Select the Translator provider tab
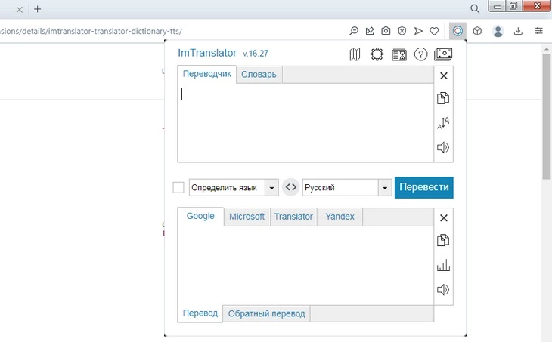The image size is (552, 342). (x=293, y=217)
